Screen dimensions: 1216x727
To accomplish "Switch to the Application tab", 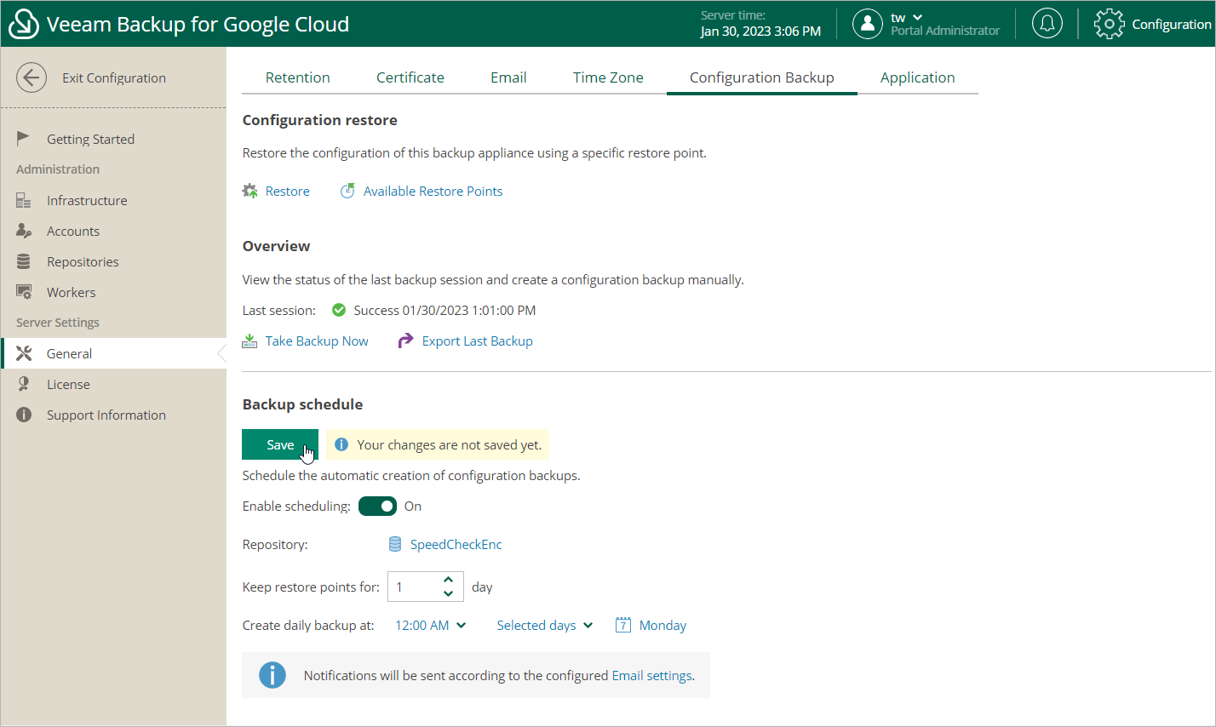I will pyautogui.click(x=918, y=77).
